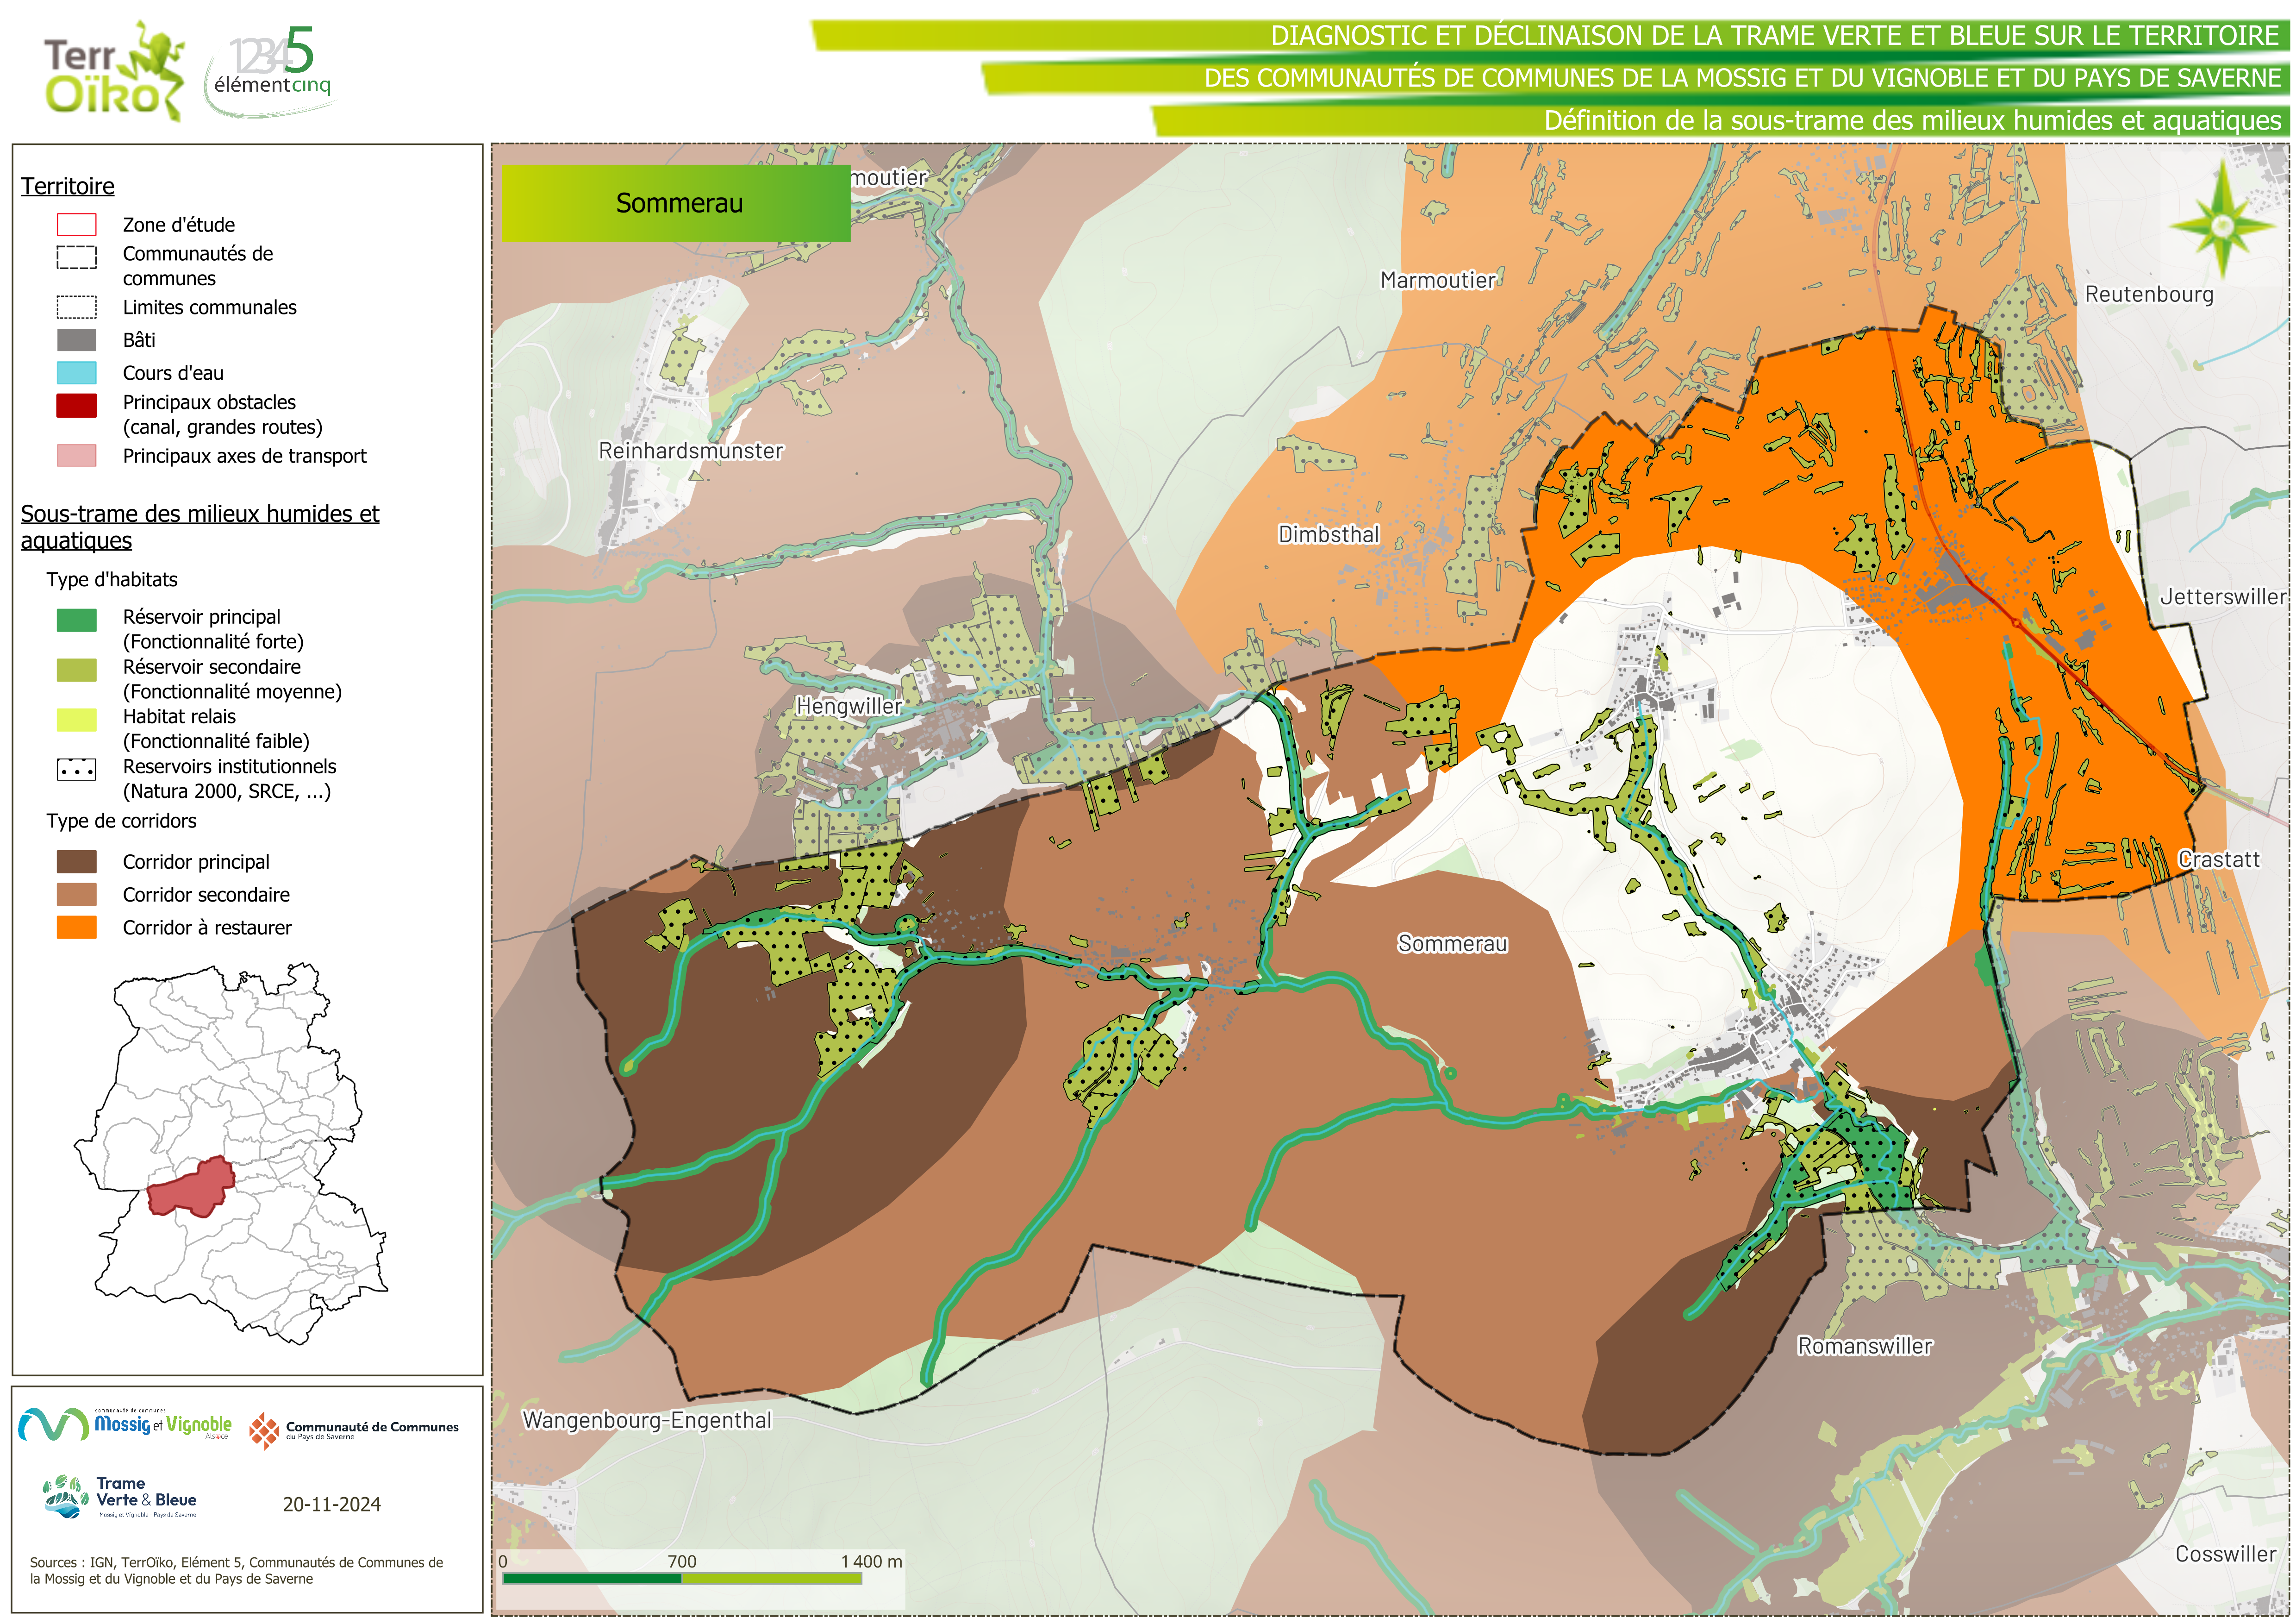Viewport: 2296px width, 1624px height.
Task: Click the Mossig et Vignoble logo
Action: point(126,1424)
